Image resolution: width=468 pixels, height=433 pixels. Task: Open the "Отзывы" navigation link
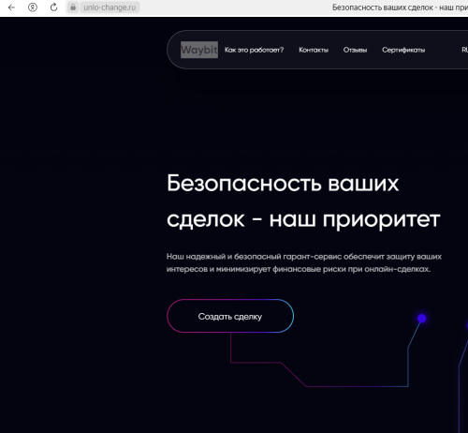355,50
